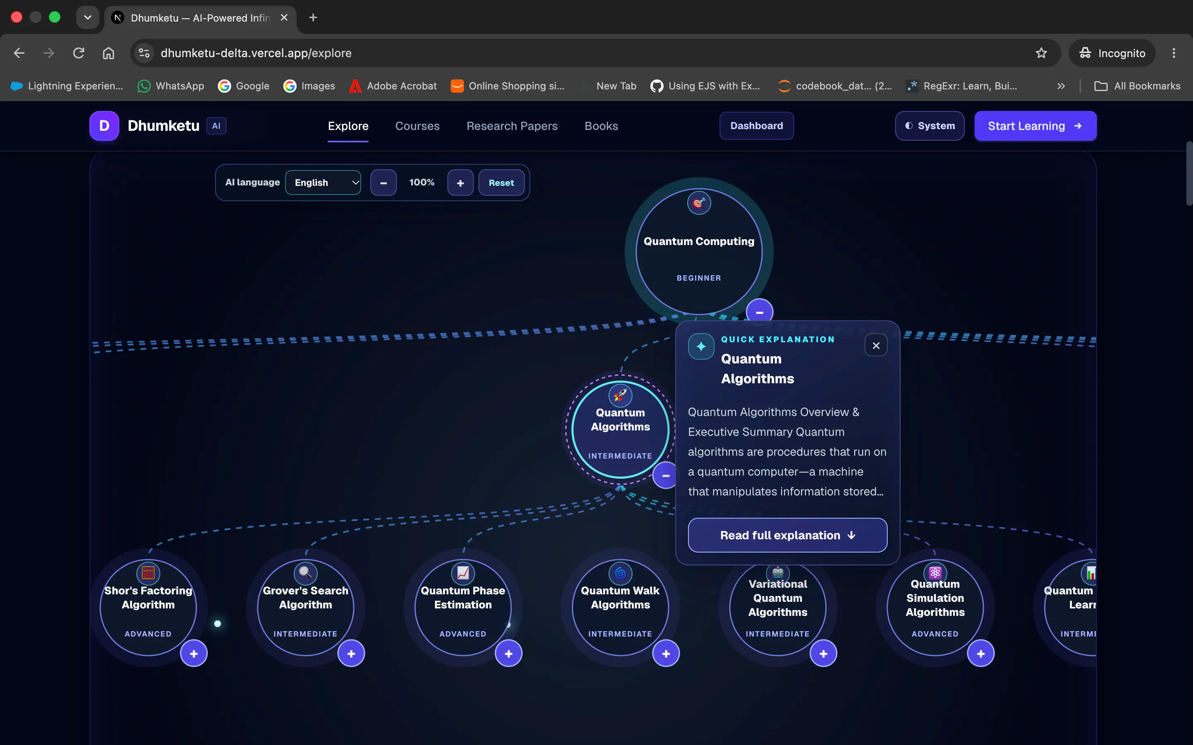Click Start Learning button

(x=1035, y=126)
